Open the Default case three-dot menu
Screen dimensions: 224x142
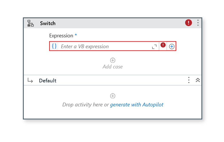coord(189,80)
